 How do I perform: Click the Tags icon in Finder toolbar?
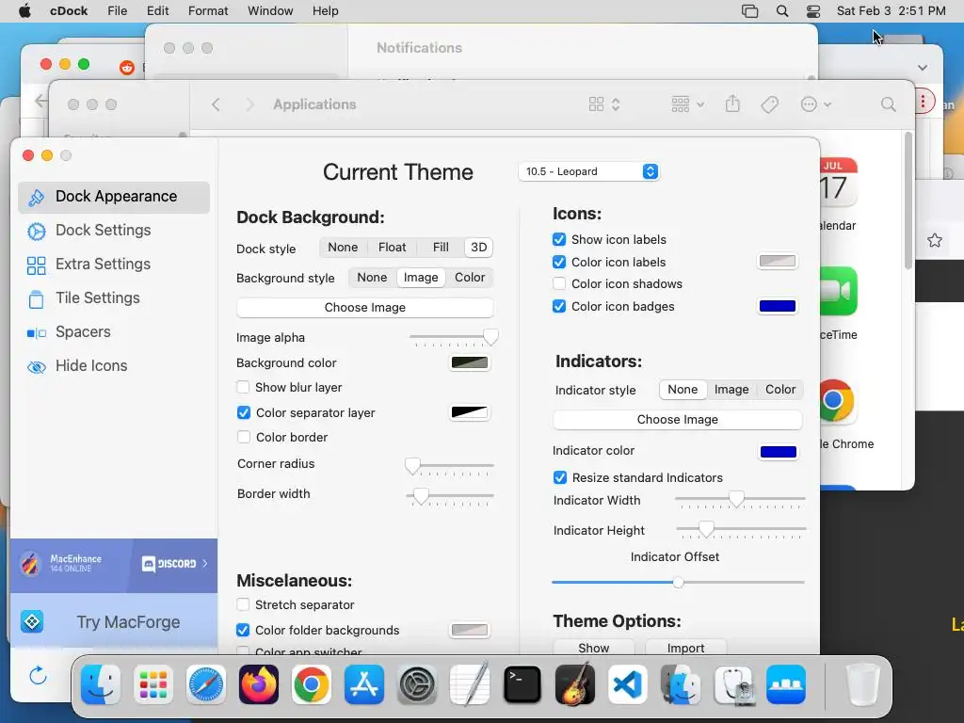pos(770,104)
